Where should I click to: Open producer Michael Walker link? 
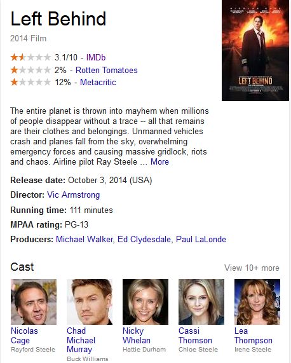(85, 239)
